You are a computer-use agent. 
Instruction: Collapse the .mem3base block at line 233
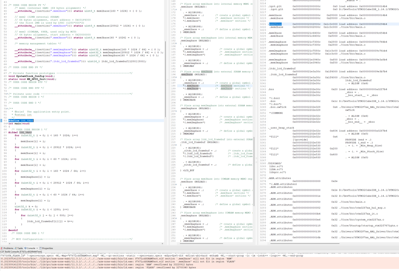tap(176, 185)
